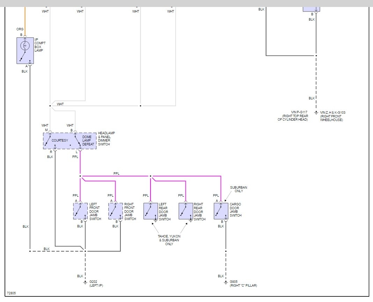Click the I/P compartment box lamp symbol
373x302 pixels.
[x=25, y=51]
